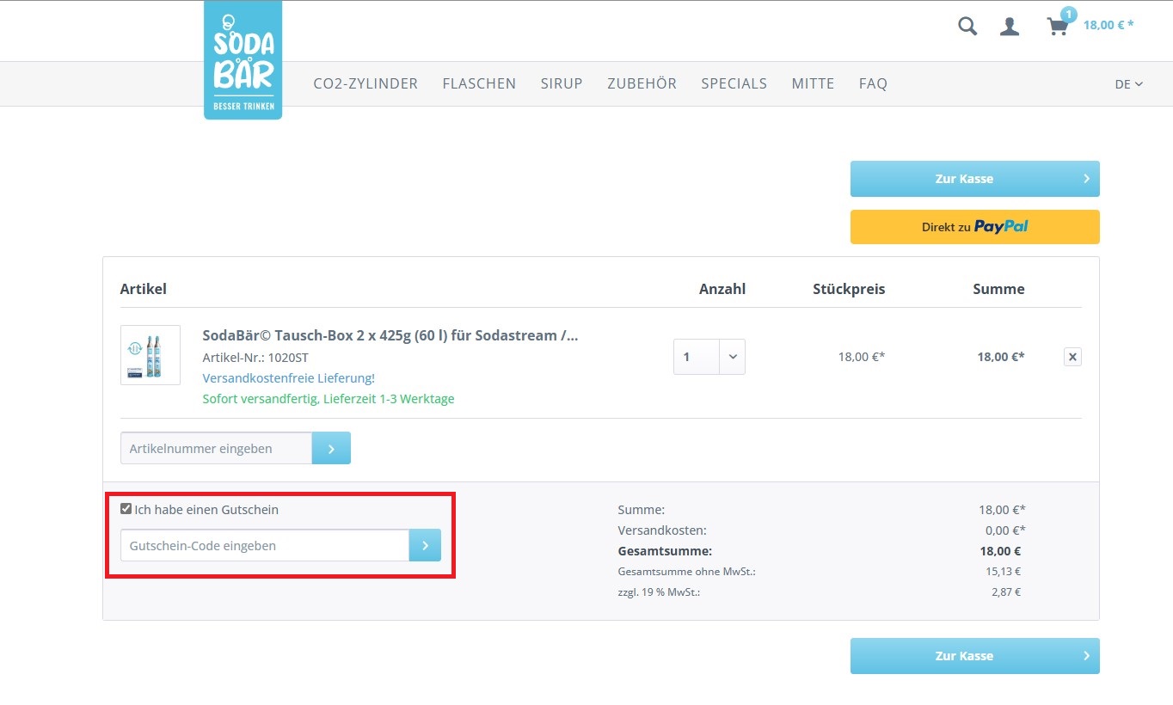The height and width of the screenshot is (705, 1173).
Task: Submit the voucher code arrow button
Action: [x=425, y=545]
